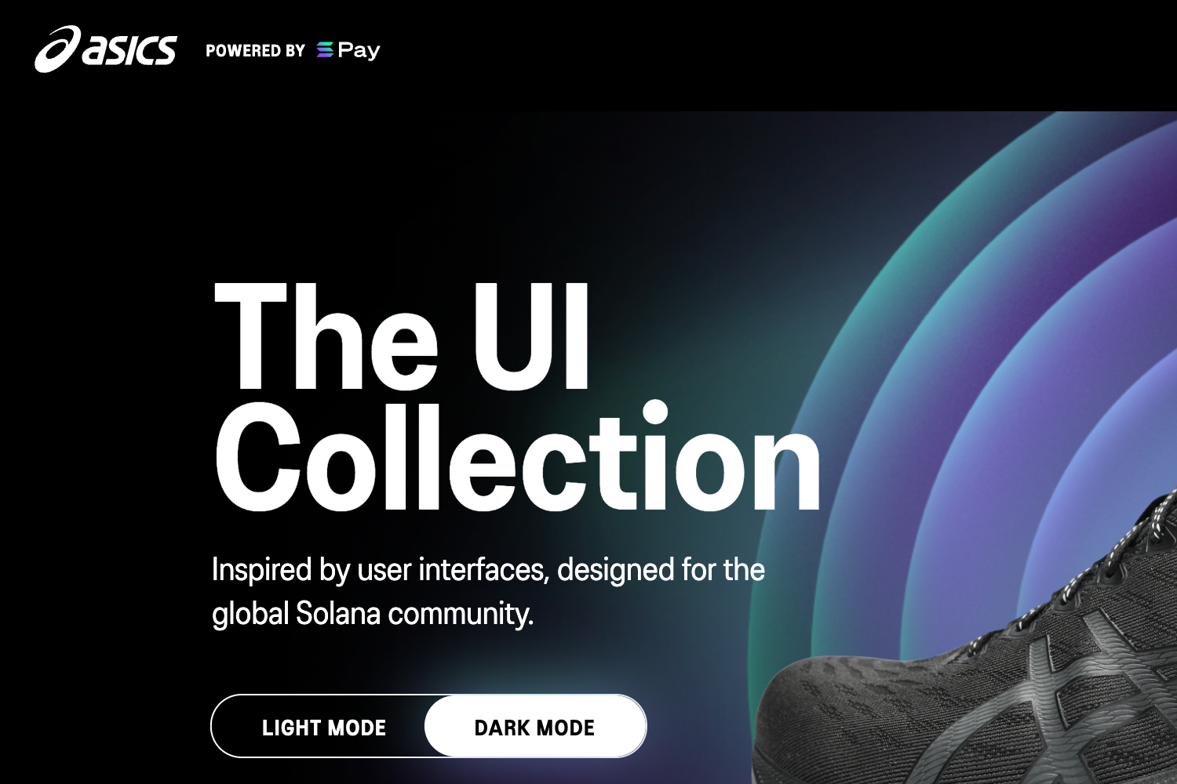The width and height of the screenshot is (1177, 784).
Task: Click the "Inspired by user interfaces" text line
Action: [488, 570]
